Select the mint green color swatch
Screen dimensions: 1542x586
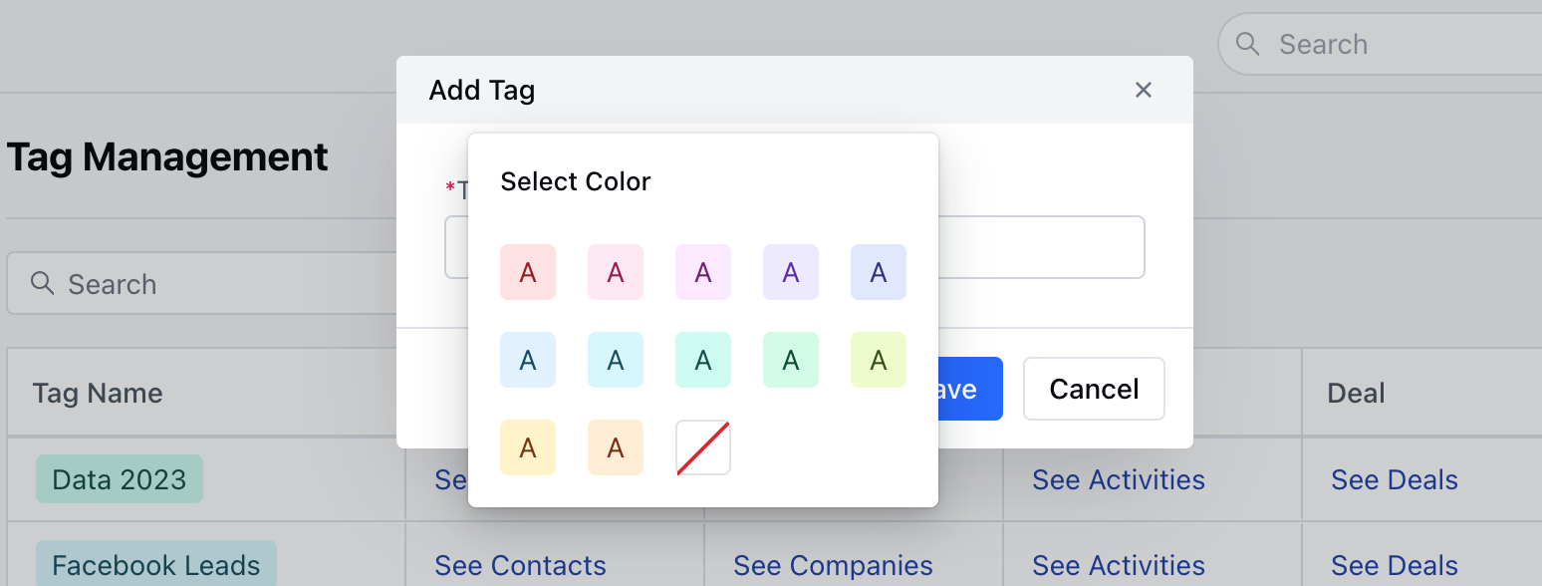(791, 360)
